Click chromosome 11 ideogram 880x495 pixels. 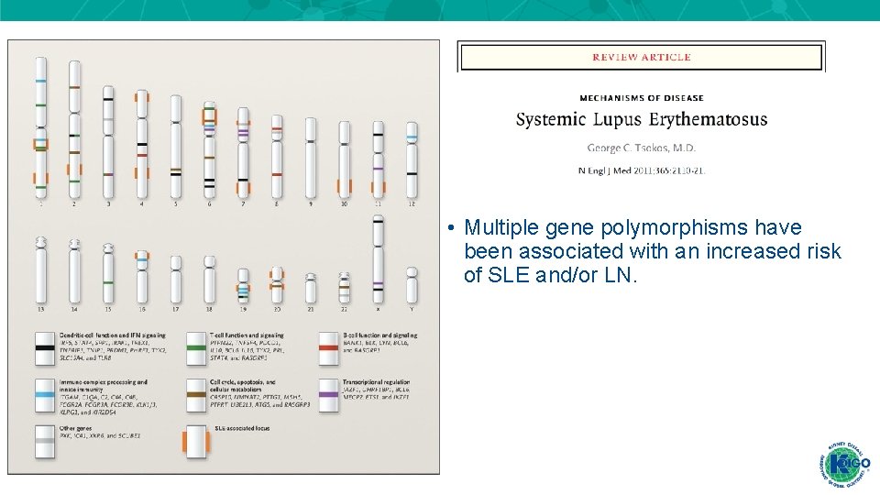(x=379, y=159)
